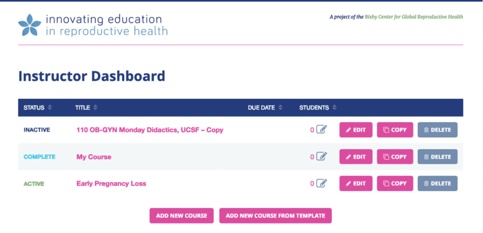Edit the 110 OB-GYN Monday Didactics course

coord(356,130)
